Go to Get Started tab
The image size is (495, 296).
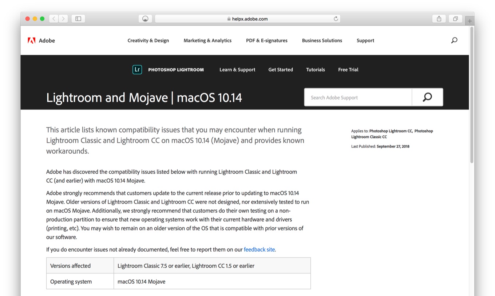pyautogui.click(x=281, y=70)
